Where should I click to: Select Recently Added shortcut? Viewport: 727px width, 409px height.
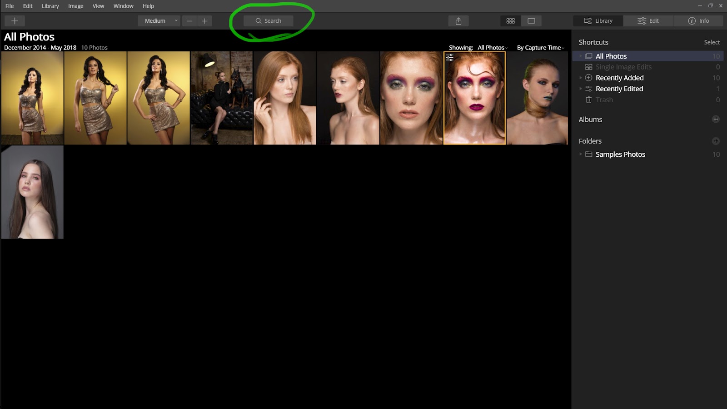click(x=648, y=78)
